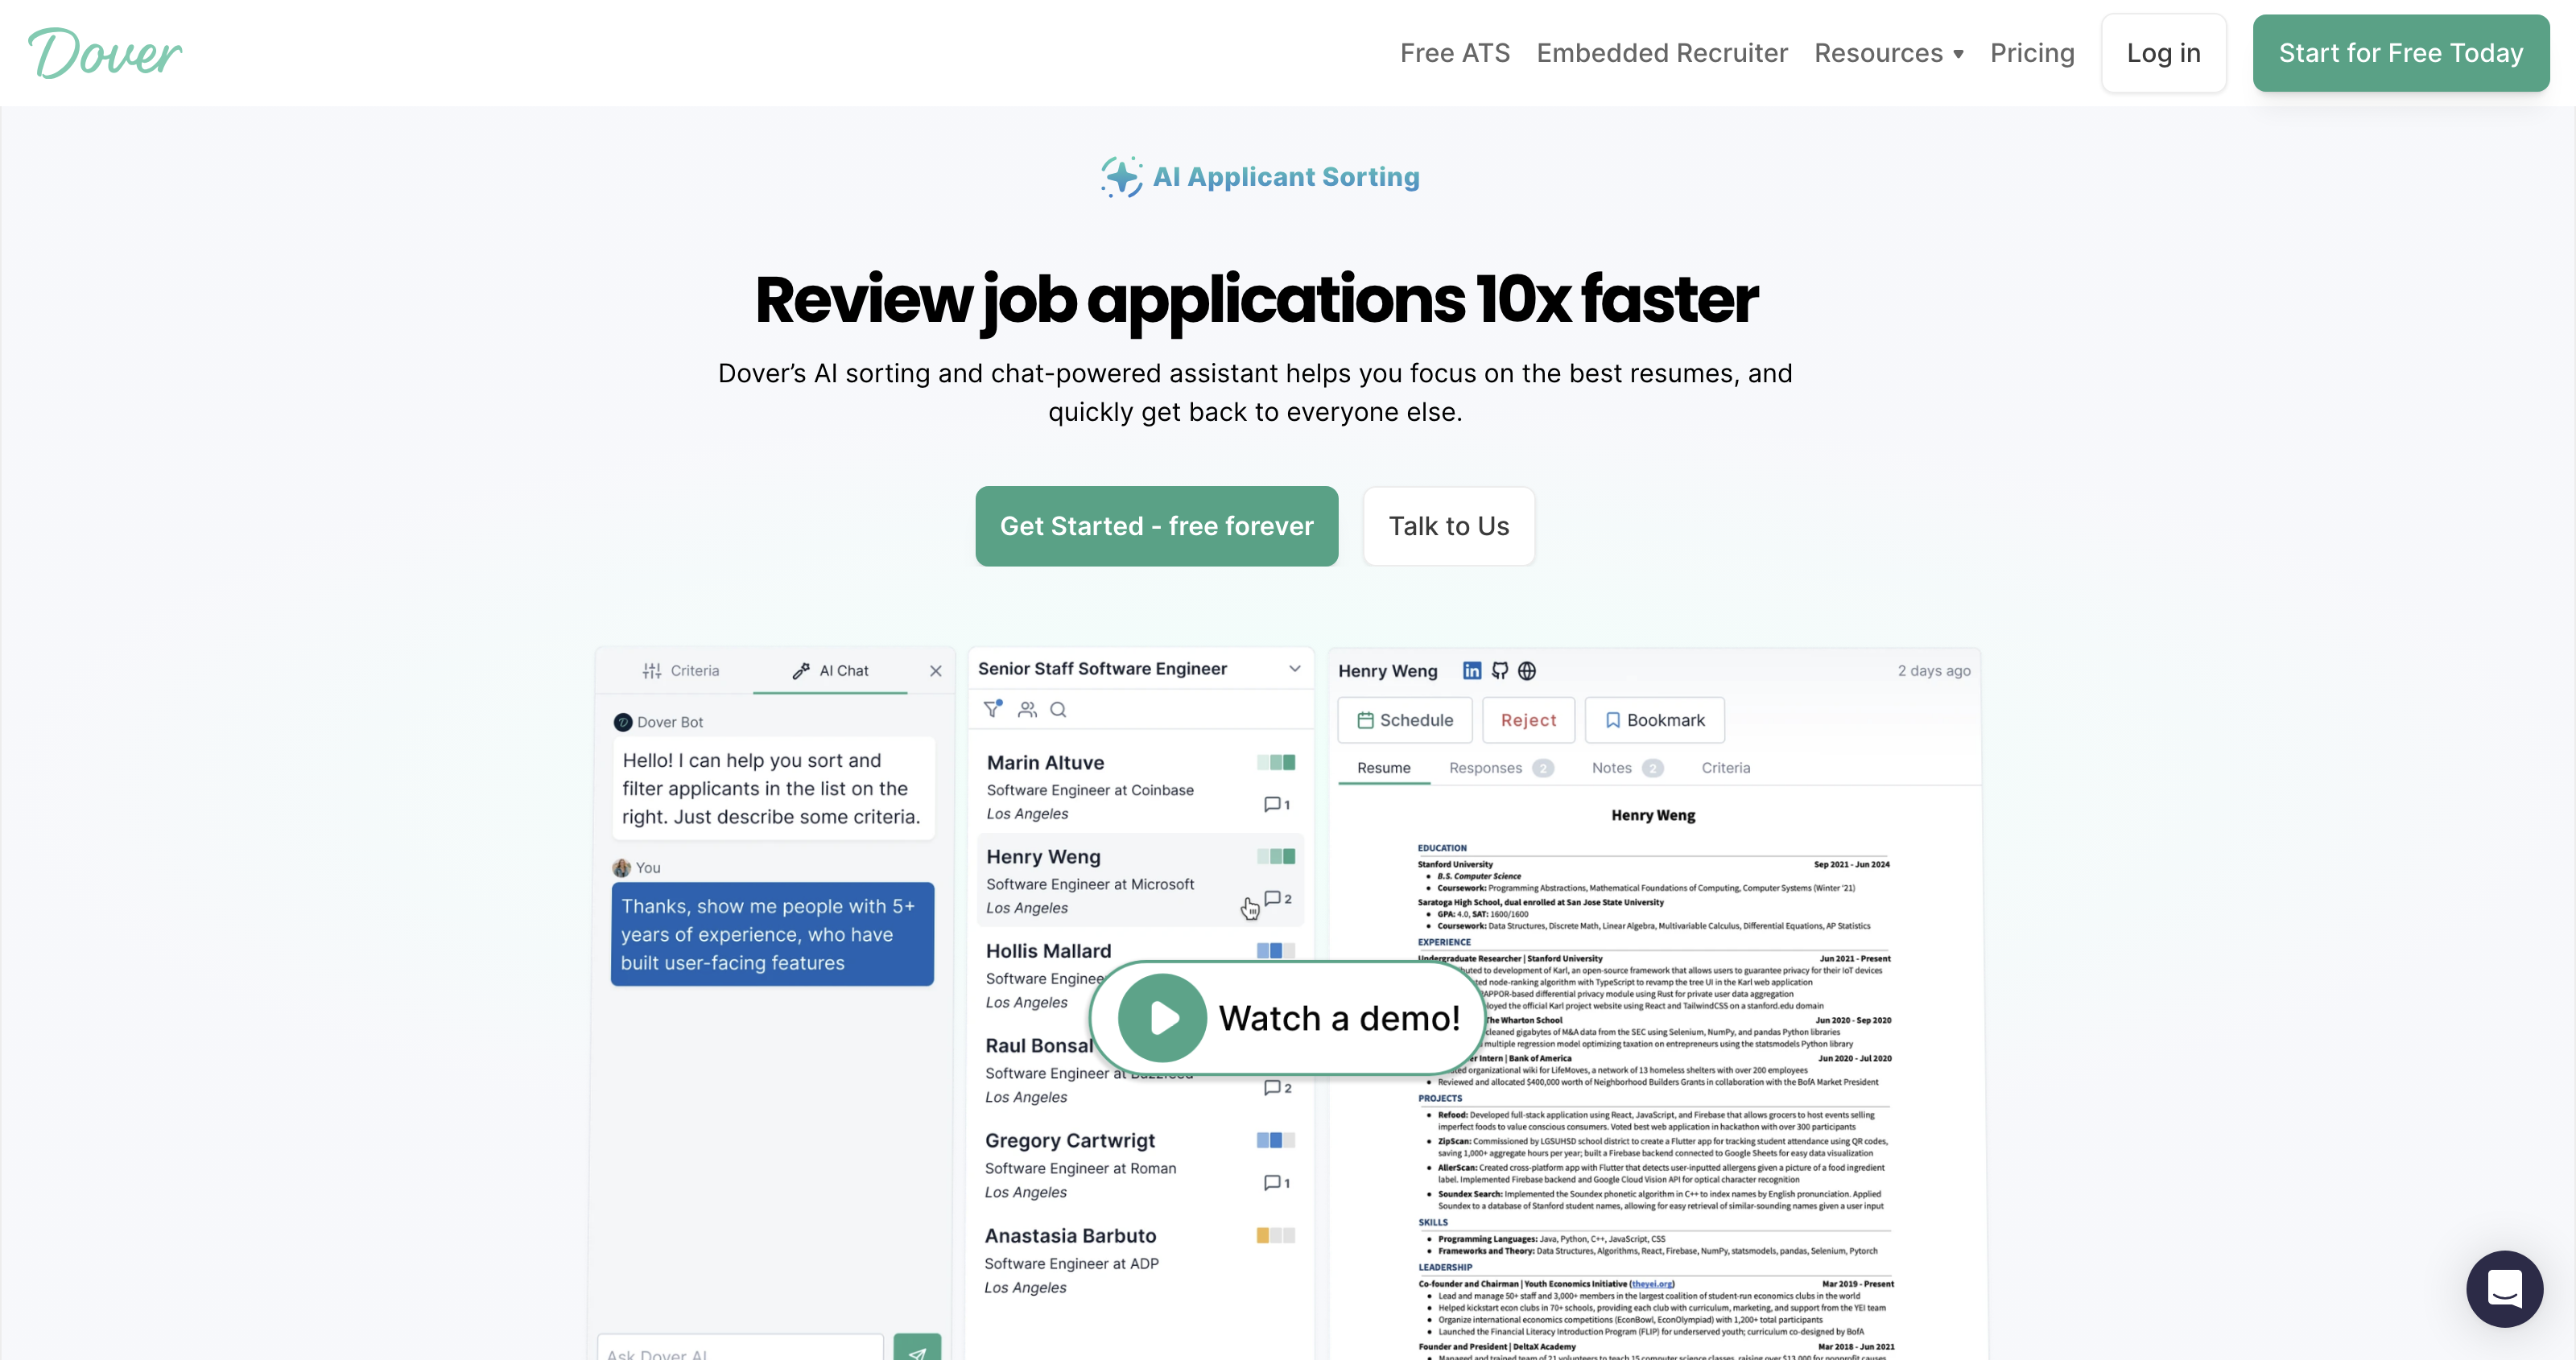This screenshot has height=1360, width=2576.
Task: Open the live chat widget bubble
Action: coord(2504,1288)
